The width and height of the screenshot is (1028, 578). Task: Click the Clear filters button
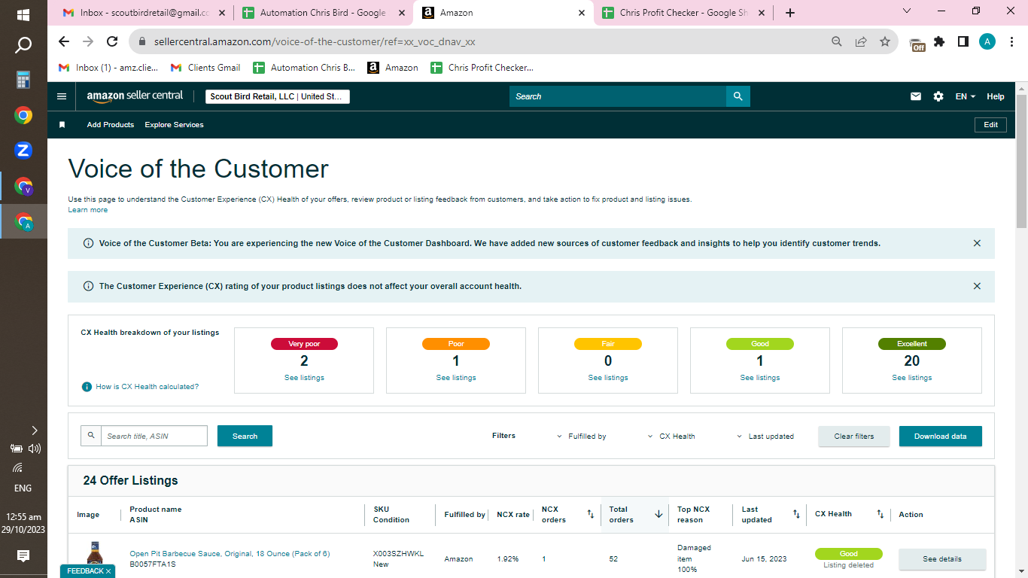pyautogui.click(x=854, y=437)
